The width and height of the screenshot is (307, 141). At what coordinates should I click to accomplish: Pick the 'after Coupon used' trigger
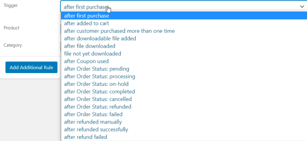click(184, 61)
